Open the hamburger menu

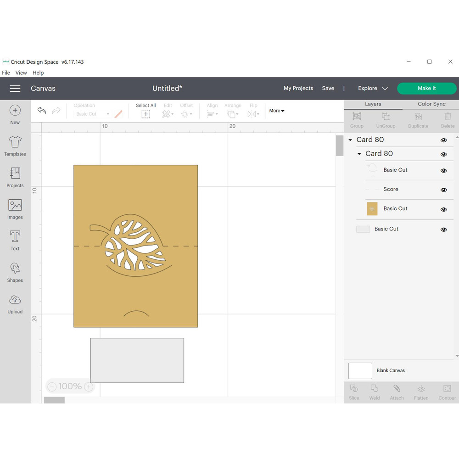15,89
